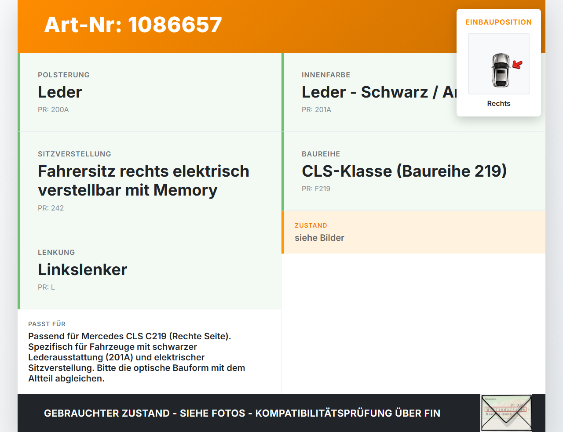Image resolution: width=563 pixels, height=432 pixels.
Task: Click the 'ZUSTAND' orange label
Action: pyautogui.click(x=311, y=225)
